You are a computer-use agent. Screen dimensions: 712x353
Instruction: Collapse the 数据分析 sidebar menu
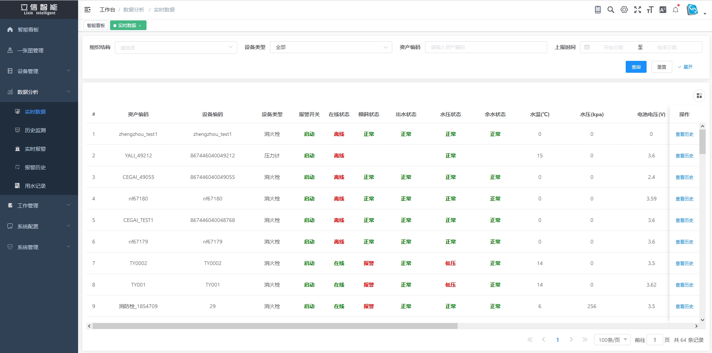[39, 92]
